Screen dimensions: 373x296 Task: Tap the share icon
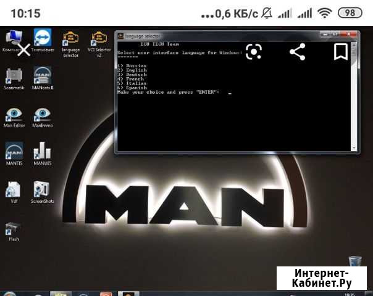point(298,52)
